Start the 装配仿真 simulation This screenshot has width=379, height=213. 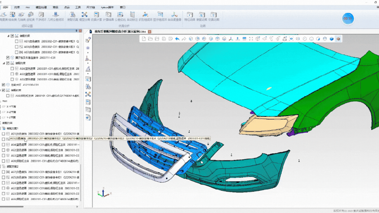coord(72,16)
